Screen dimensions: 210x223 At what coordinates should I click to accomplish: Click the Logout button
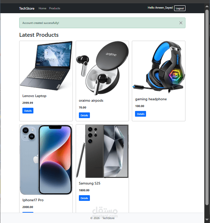180,8
